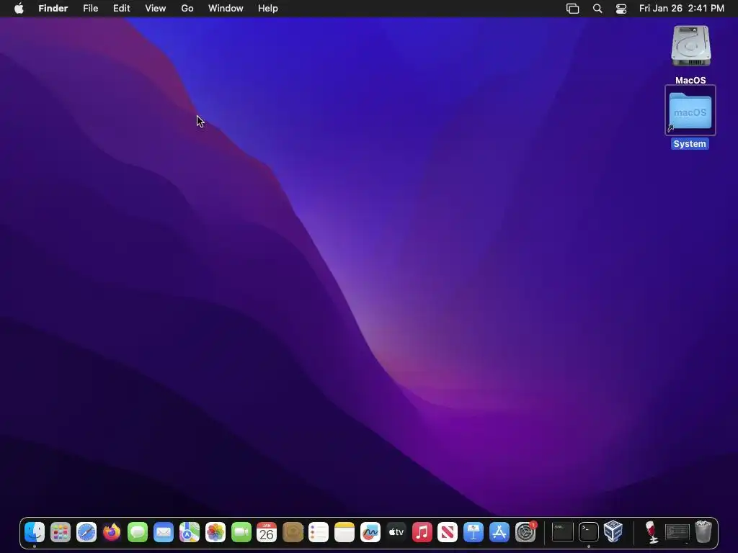Open the View menu
This screenshot has width=738, height=553.
pos(156,9)
